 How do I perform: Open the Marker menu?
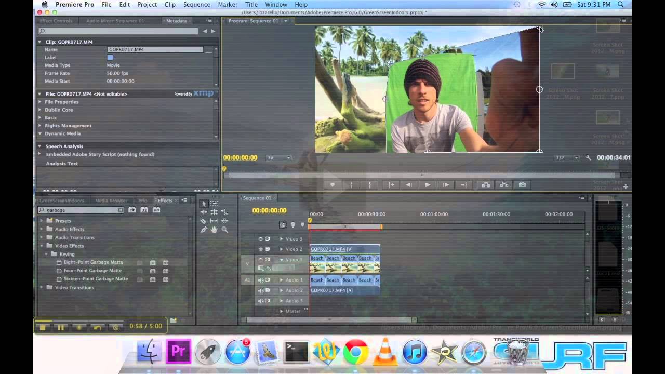[x=228, y=4]
